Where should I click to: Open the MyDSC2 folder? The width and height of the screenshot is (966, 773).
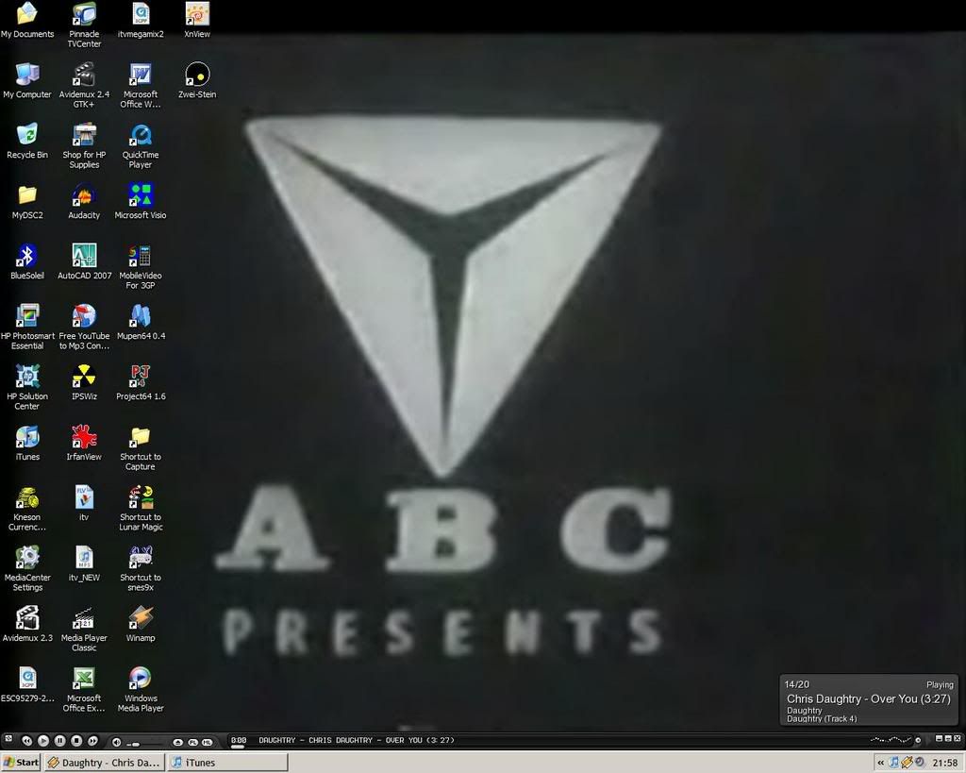[27, 201]
